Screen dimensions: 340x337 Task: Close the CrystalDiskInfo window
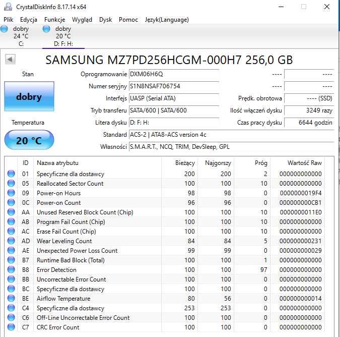click(327, 7)
